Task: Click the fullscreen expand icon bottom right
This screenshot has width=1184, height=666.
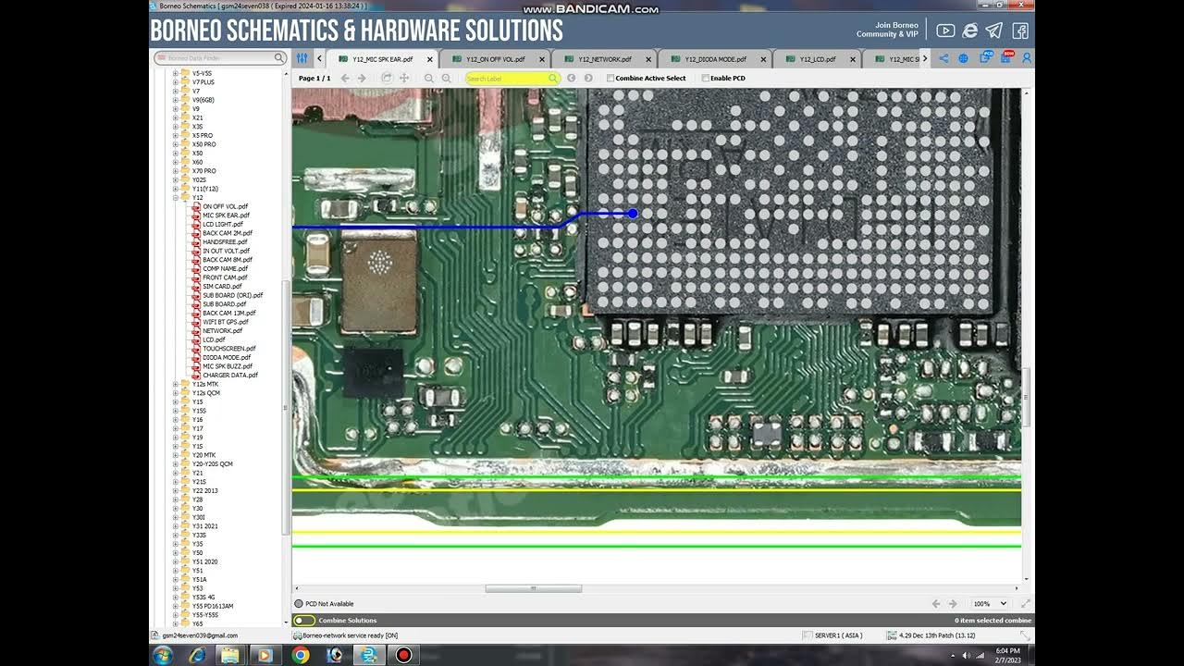Action: tap(1026, 604)
